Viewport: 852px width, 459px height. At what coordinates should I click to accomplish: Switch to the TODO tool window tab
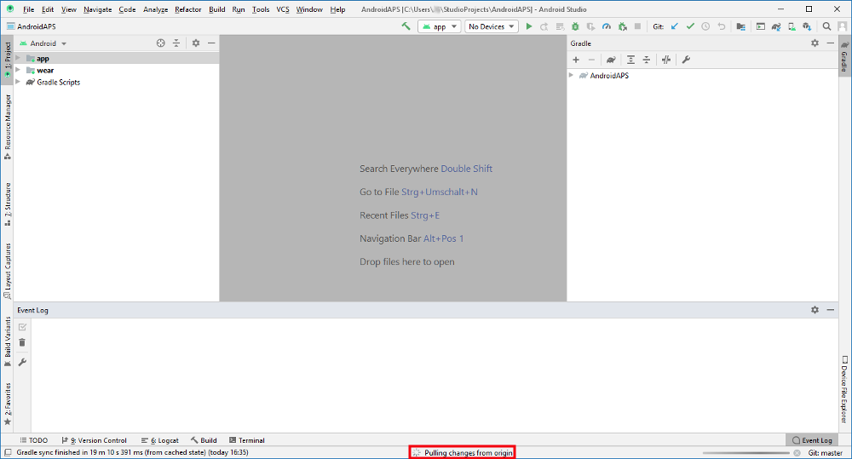coord(34,440)
